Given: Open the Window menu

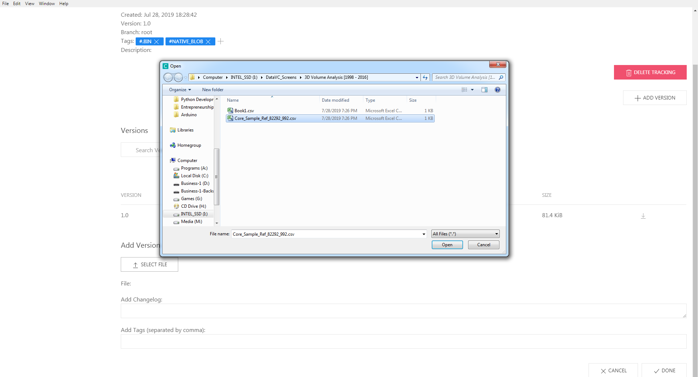Looking at the screenshot, I should [47, 4].
